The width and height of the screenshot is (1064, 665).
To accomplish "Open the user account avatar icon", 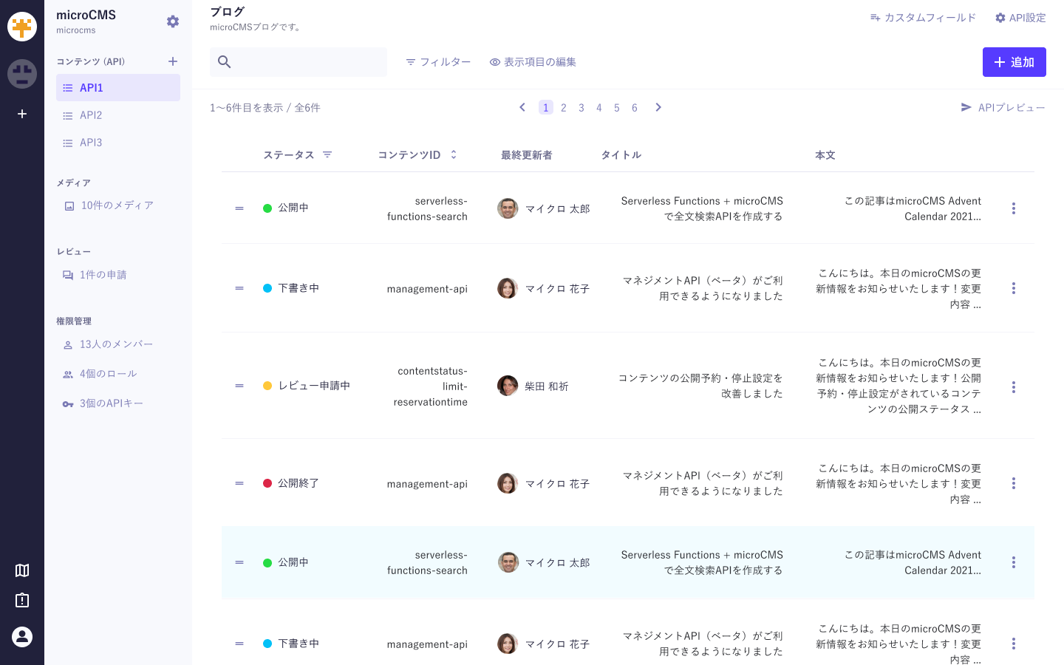I will [x=22, y=637].
